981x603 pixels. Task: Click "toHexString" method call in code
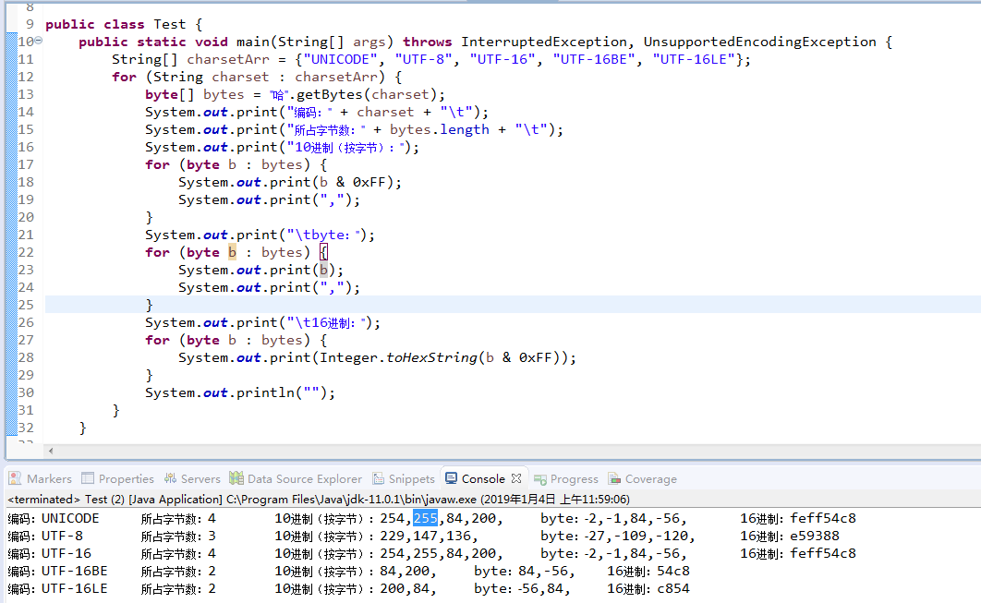tap(431, 357)
